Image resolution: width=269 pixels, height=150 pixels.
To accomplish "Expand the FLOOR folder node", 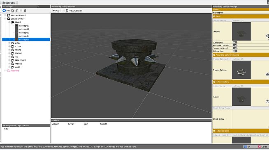I will point(9,46).
